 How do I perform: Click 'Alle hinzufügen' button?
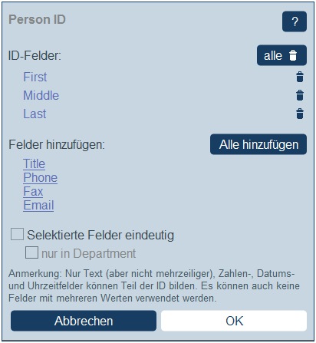tap(258, 144)
